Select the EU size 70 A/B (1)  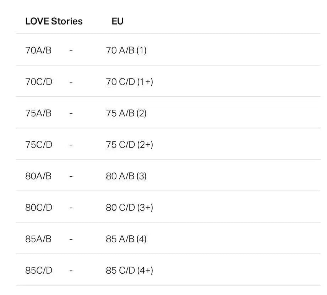[126, 50]
